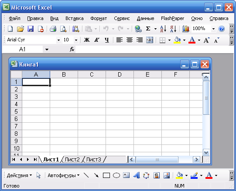Go to the first sheet tab button

pyautogui.click(x=14, y=160)
